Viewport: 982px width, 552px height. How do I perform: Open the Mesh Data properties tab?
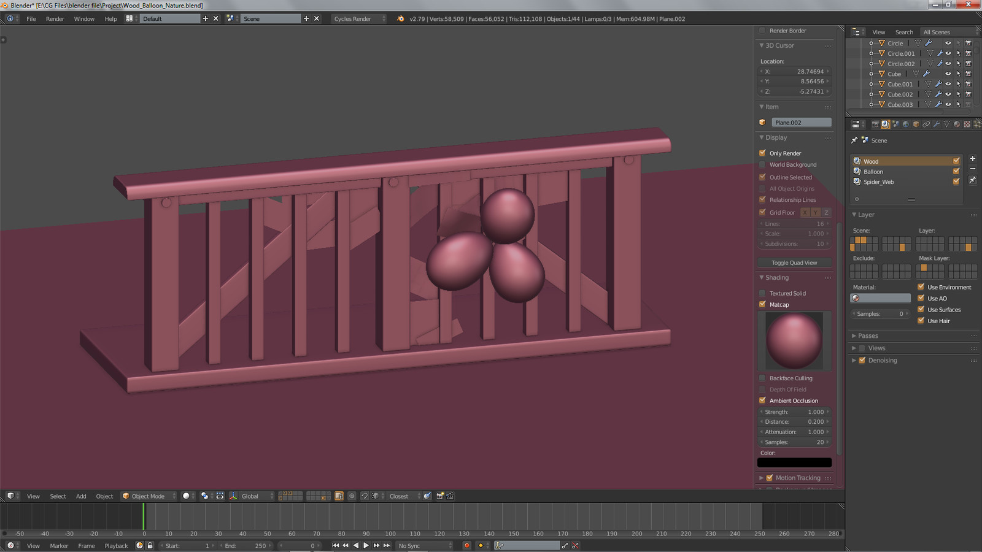click(946, 124)
